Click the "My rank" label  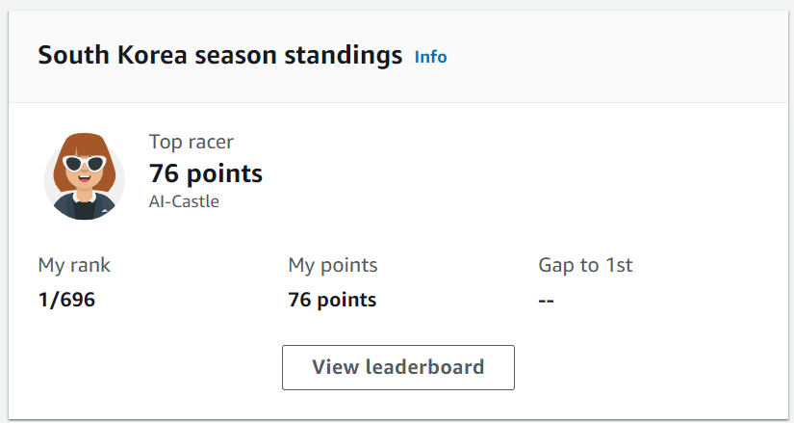pyautogui.click(x=74, y=265)
